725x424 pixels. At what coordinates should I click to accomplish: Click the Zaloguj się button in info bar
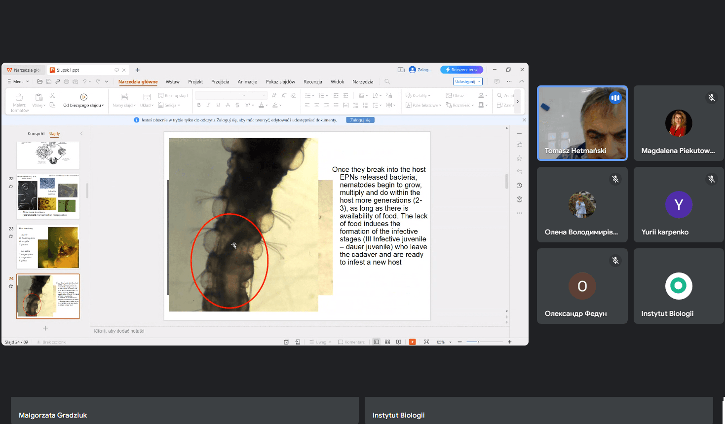[360, 120]
